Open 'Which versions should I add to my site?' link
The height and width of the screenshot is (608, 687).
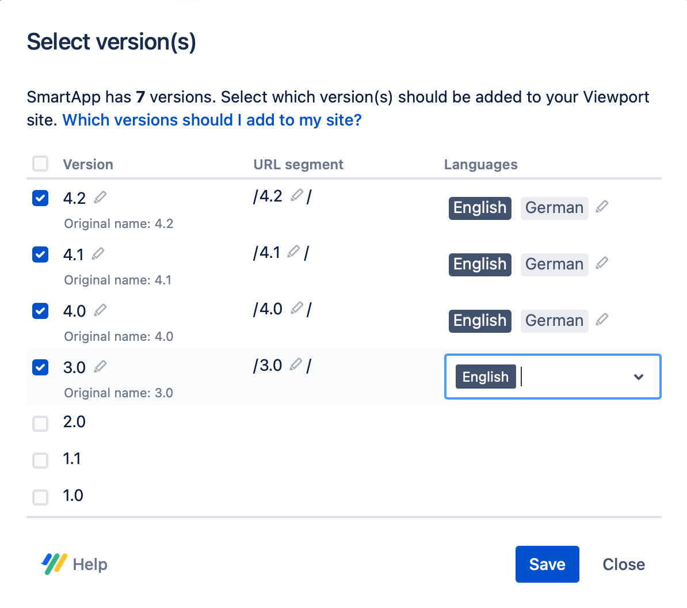pyautogui.click(x=212, y=120)
